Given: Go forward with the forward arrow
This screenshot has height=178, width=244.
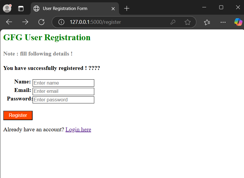Looking at the screenshot, I should coord(25,22).
